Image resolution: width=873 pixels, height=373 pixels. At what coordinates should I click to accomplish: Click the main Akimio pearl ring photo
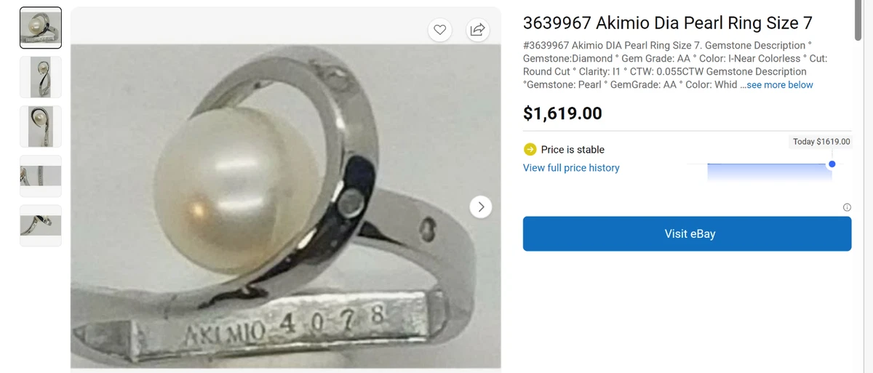[286, 206]
